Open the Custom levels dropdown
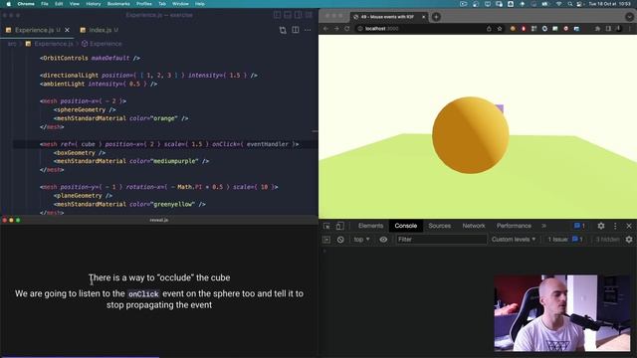637x358 pixels. pyautogui.click(x=514, y=240)
